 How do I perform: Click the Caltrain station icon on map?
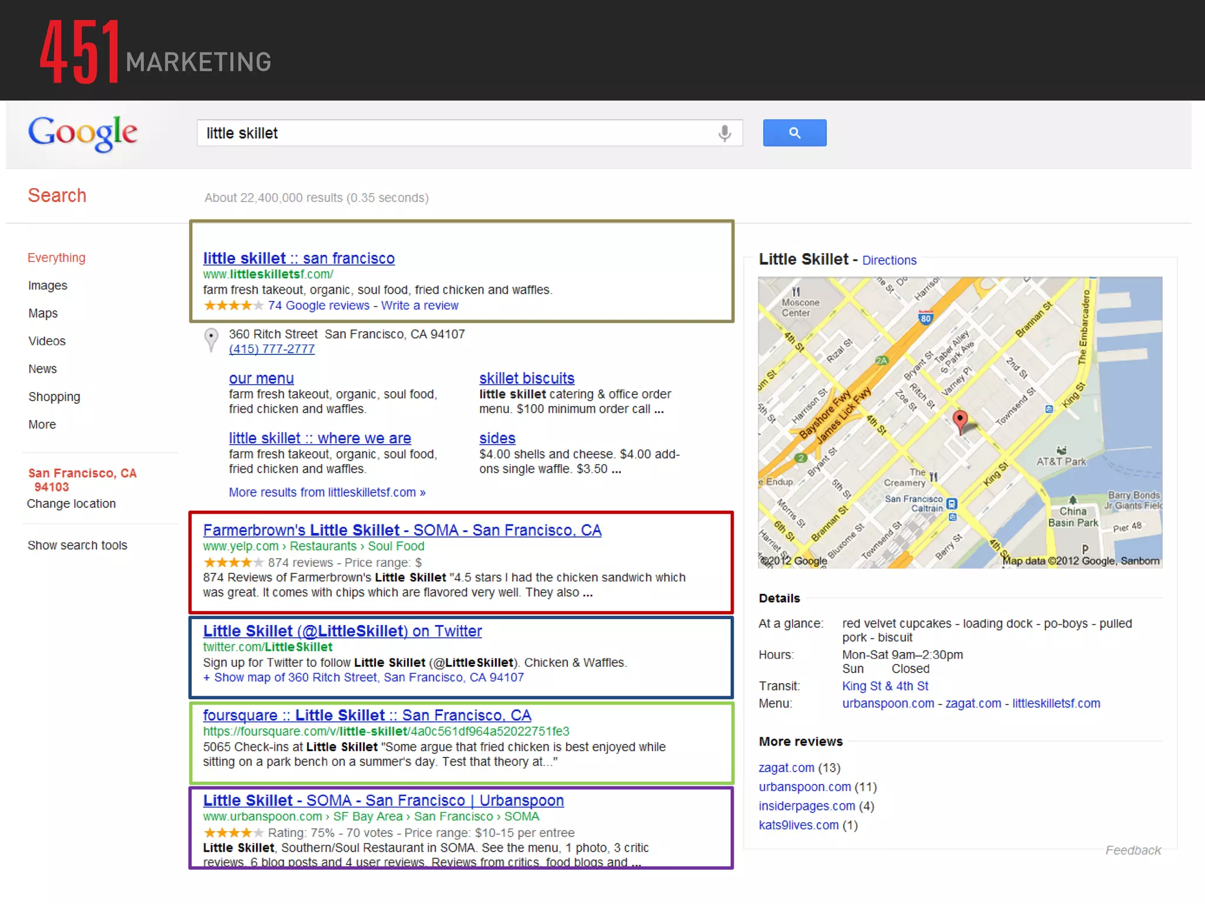pyautogui.click(x=952, y=504)
